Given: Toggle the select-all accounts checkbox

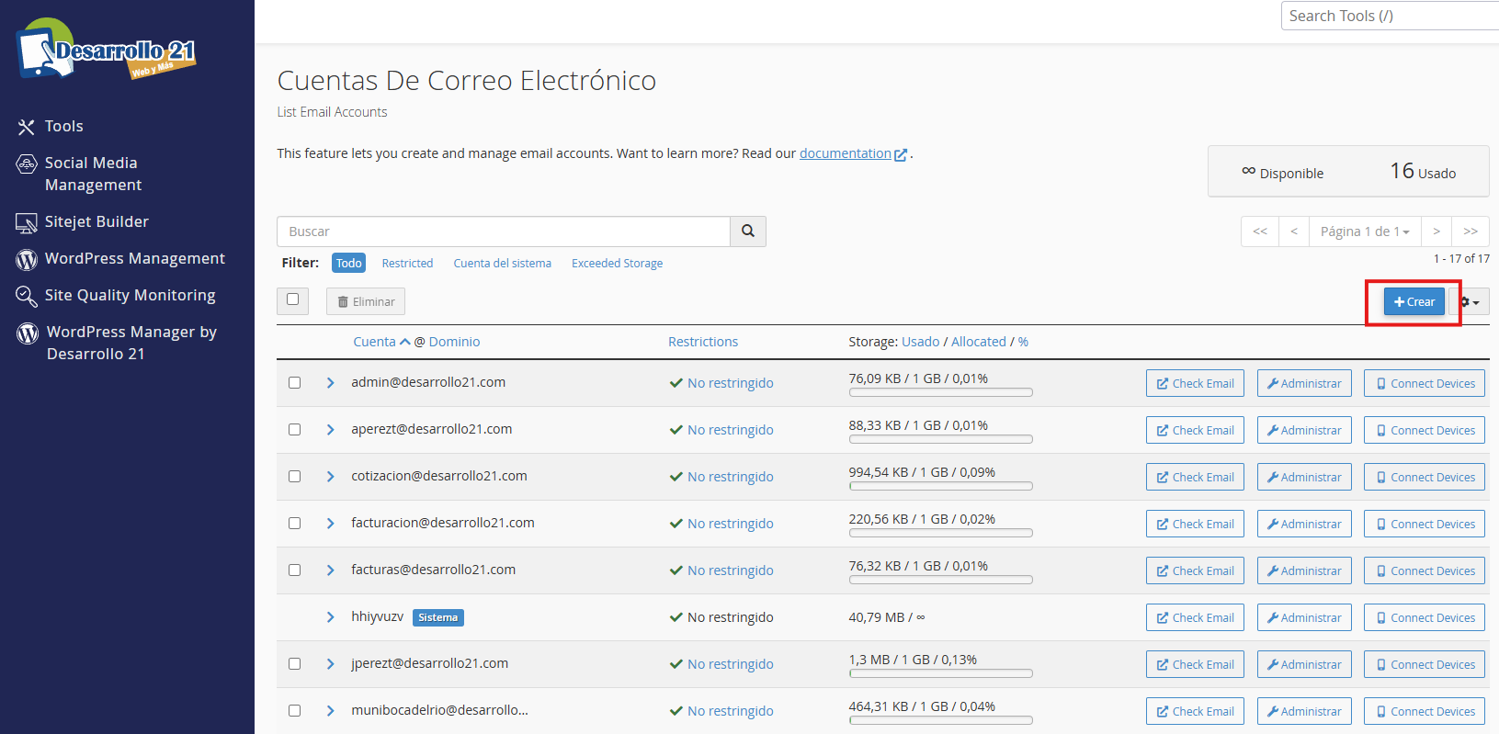Looking at the screenshot, I should point(292,299).
